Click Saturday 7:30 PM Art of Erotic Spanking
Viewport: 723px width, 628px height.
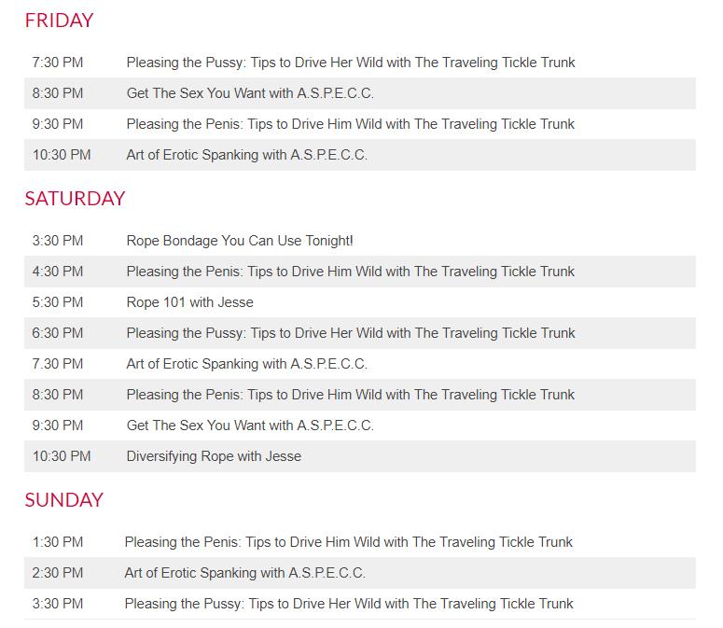click(x=246, y=364)
